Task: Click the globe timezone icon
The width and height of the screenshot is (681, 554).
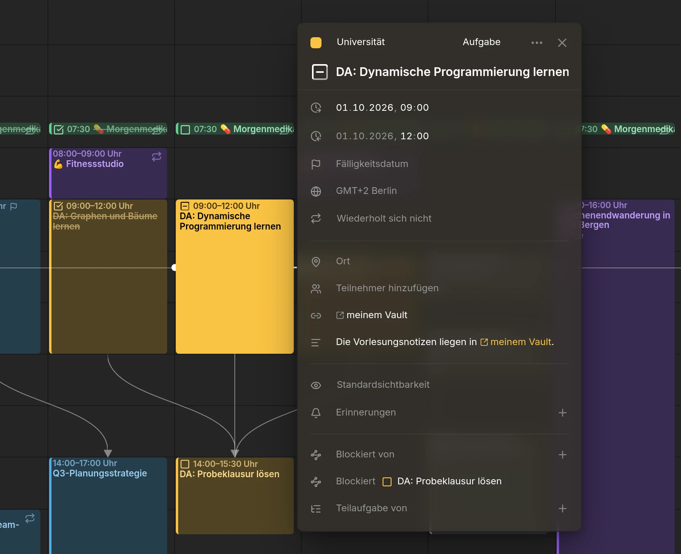Action: click(x=316, y=192)
